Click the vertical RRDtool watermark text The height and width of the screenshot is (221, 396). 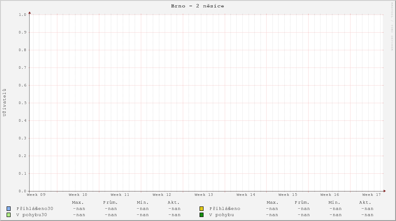(x=392, y=26)
